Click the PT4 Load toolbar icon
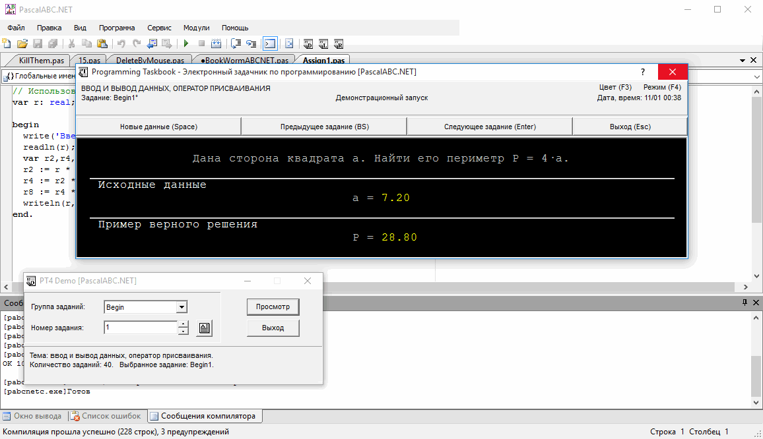This screenshot has height=439, width=763. [323, 44]
